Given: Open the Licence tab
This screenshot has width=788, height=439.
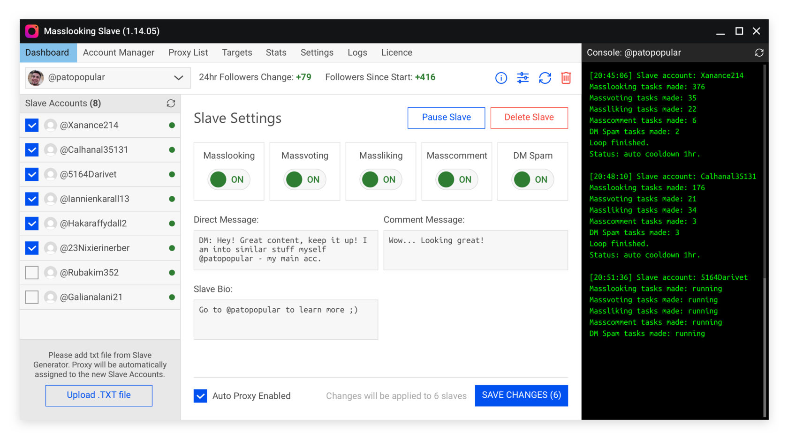Looking at the screenshot, I should pyautogui.click(x=397, y=53).
